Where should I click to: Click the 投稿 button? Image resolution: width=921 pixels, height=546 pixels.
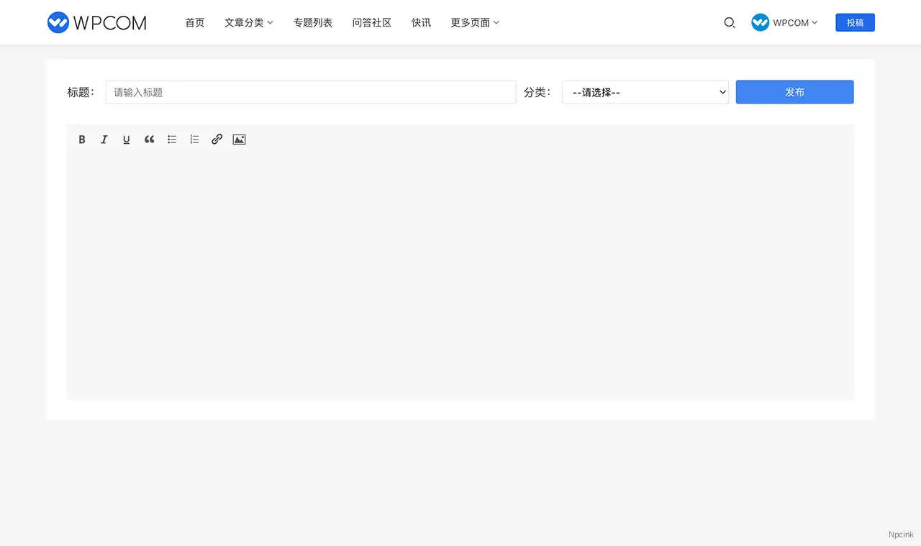pyautogui.click(x=855, y=22)
